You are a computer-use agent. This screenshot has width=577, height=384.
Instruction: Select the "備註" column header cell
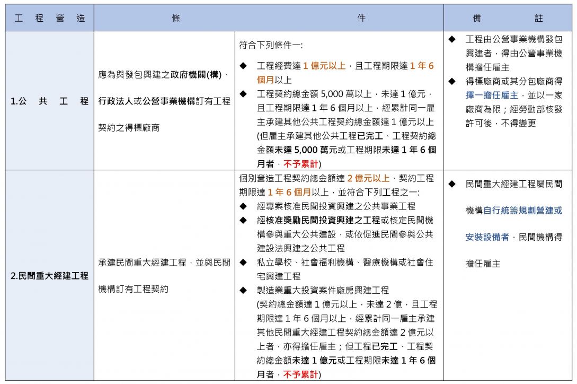point(508,18)
